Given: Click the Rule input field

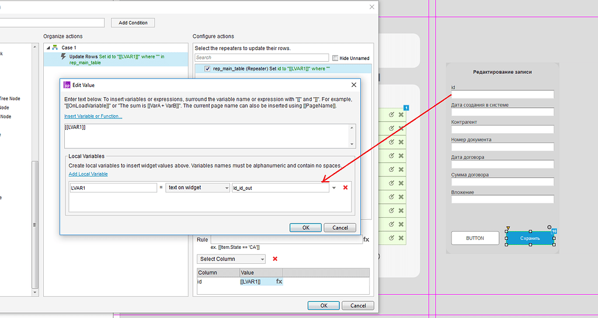Looking at the screenshot, I should click(286, 239).
